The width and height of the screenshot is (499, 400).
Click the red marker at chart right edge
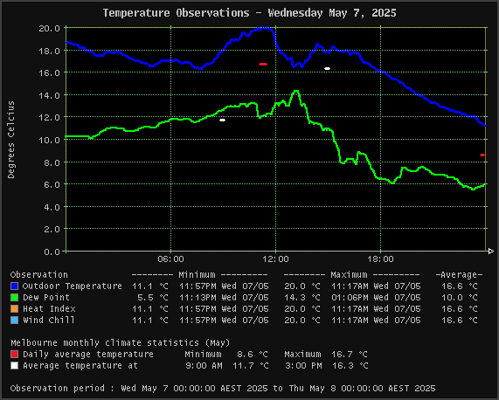(482, 155)
